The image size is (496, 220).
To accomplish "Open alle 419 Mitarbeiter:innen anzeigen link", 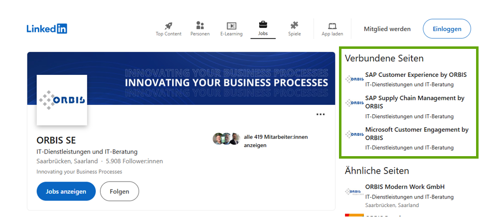I will pos(276,141).
